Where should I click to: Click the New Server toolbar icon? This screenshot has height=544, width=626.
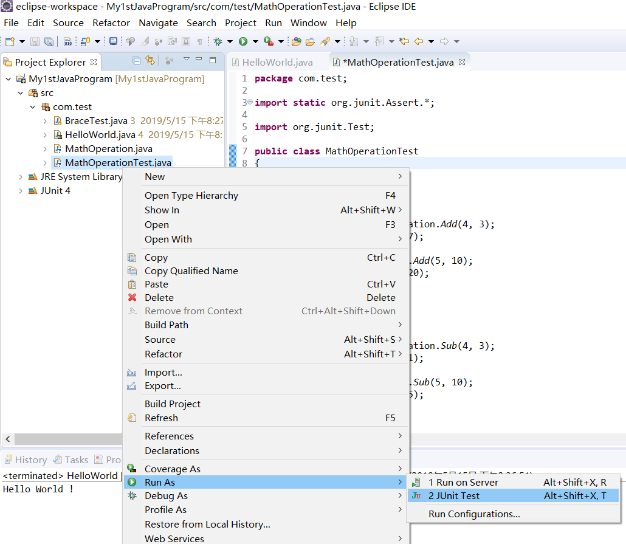(85, 41)
